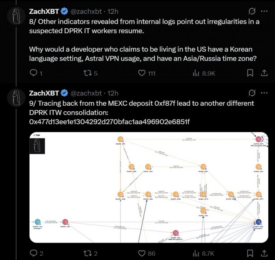This screenshot has height=260, width=275.
Task: Open @zachxbt handle on second tweet
Action: (87, 93)
